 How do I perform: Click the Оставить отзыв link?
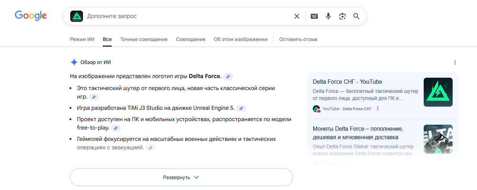coord(298,39)
